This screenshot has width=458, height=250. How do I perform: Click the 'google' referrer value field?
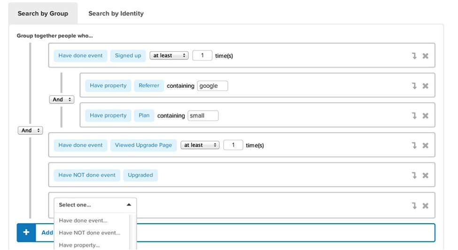(212, 86)
